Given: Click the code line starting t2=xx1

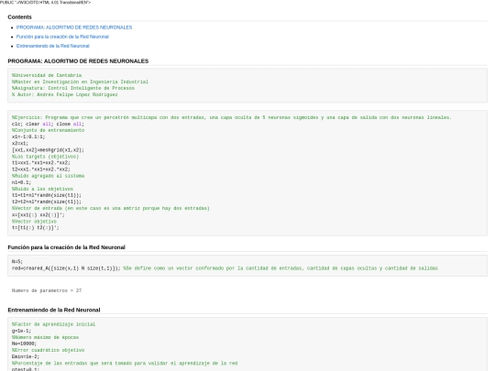Looking at the screenshot, I should tap(41, 169).
